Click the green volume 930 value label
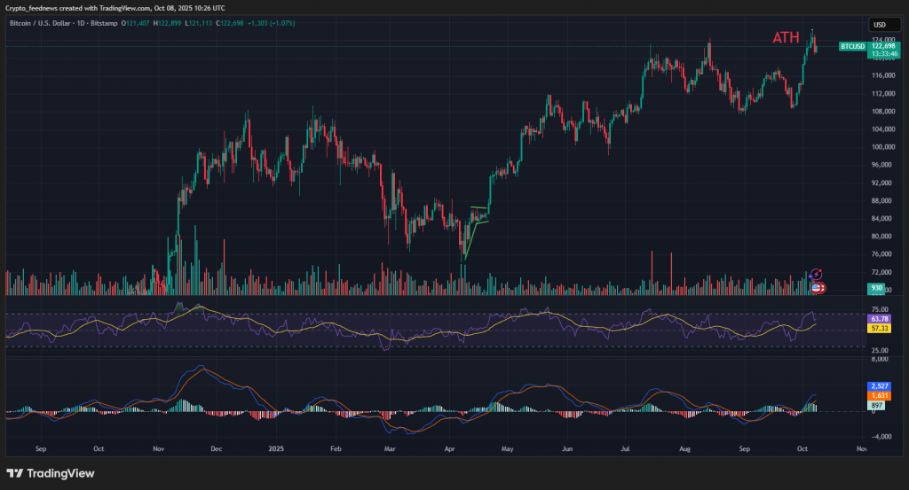 coord(877,289)
